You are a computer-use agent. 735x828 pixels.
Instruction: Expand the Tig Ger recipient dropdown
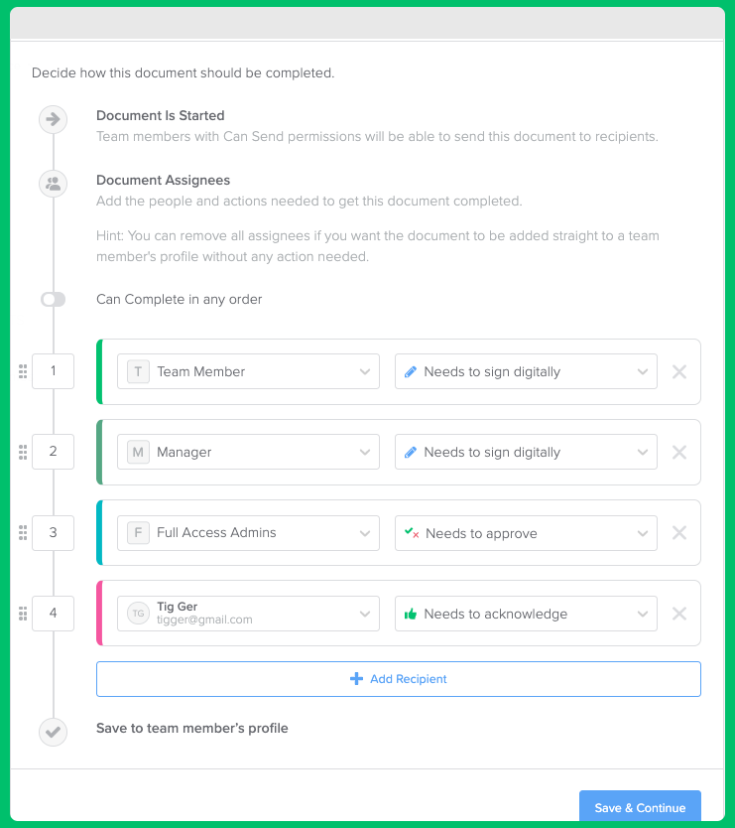point(248,613)
